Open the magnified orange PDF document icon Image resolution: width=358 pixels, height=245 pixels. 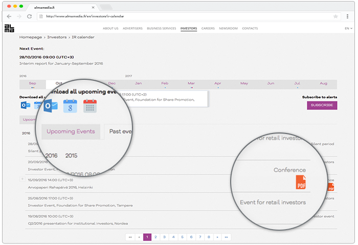tap(301, 182)
